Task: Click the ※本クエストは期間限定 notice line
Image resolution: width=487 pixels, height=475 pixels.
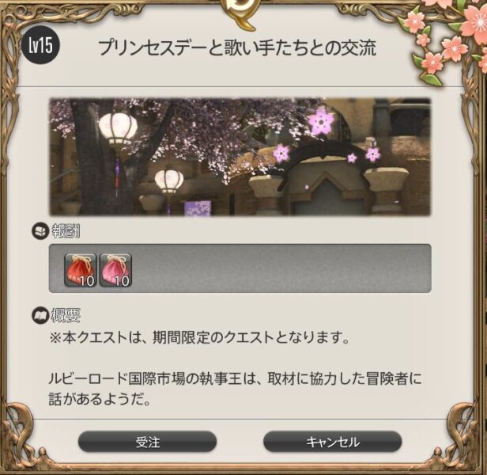Action: [x=198, y=337]
